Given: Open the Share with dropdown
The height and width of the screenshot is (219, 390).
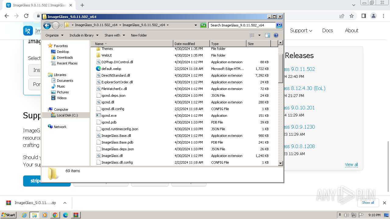Looking at the screenshot, I should tap(115, 35).
